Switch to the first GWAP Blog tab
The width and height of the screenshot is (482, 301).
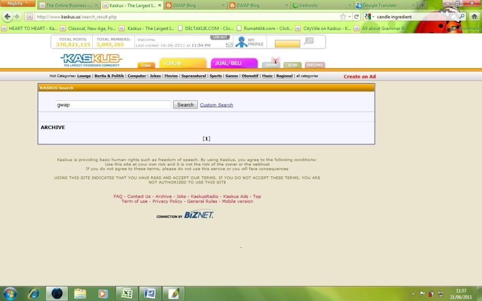[195, 5]
